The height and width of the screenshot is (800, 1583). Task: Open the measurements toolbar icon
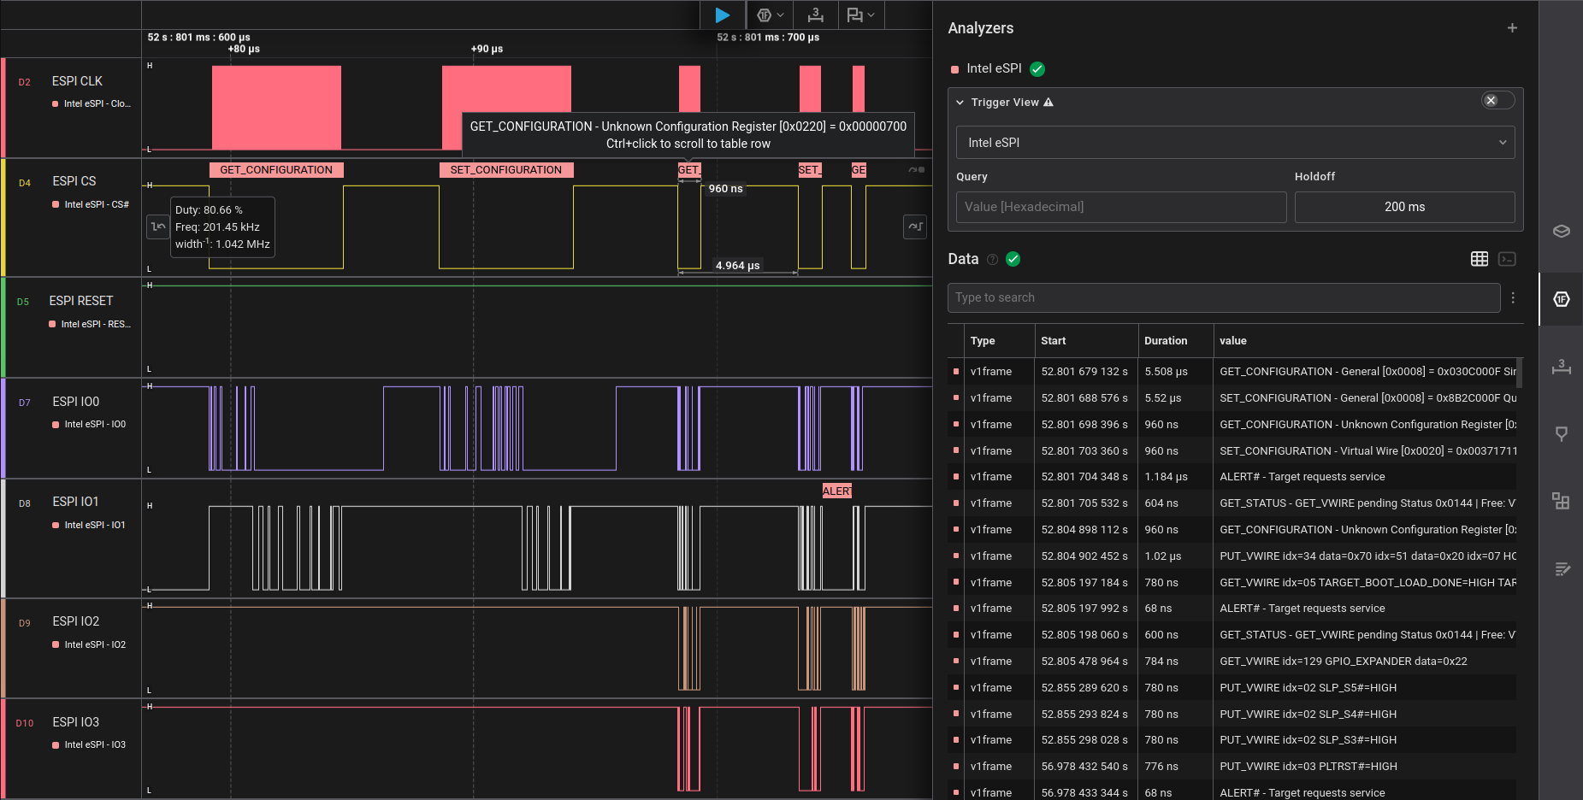[816, 15]
